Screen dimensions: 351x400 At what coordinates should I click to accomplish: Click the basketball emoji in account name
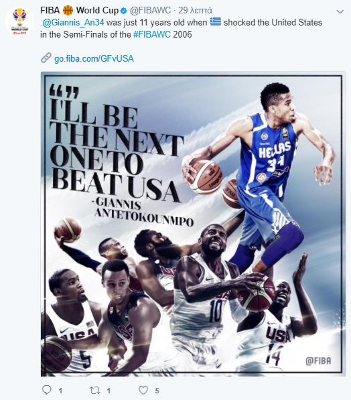(x=68, y=11)
